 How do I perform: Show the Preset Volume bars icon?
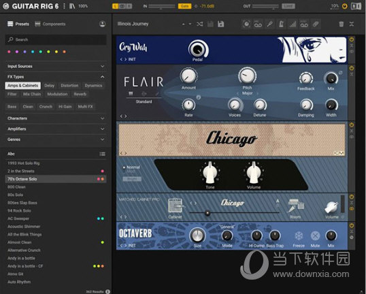[x=293, y=24]
